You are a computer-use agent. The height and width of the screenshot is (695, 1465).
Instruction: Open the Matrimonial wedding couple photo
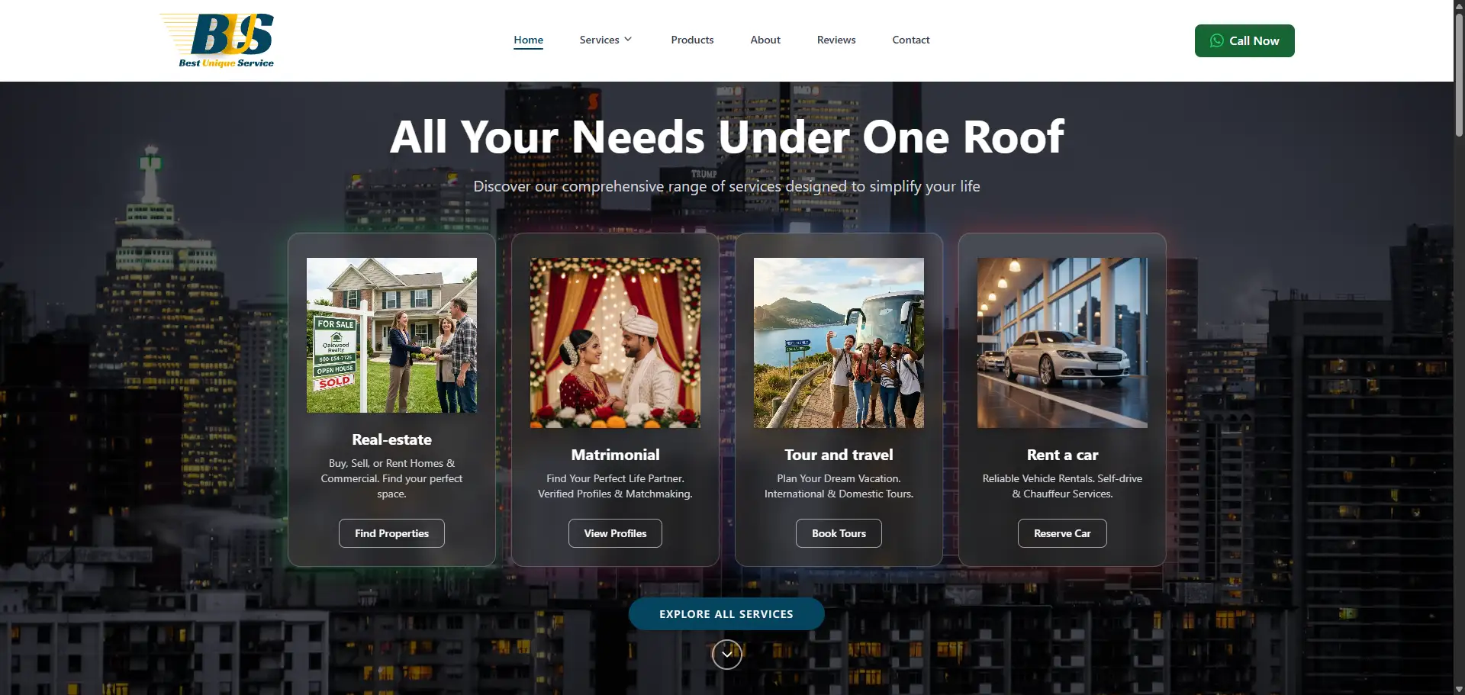pyautogui.click(x=615, y=343)
